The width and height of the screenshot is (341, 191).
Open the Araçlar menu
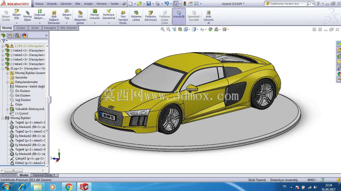point(88,4)
